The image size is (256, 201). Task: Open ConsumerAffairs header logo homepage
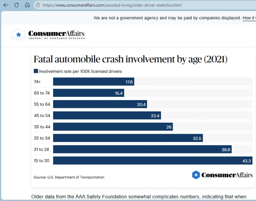click(x=48, y=35)
